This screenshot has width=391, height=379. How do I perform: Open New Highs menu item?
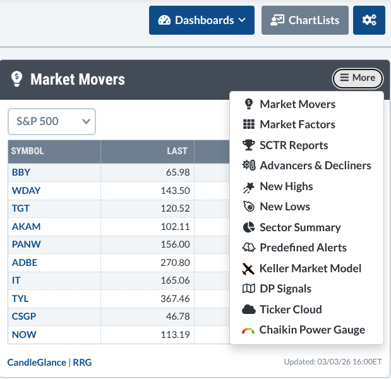(306, 186)
